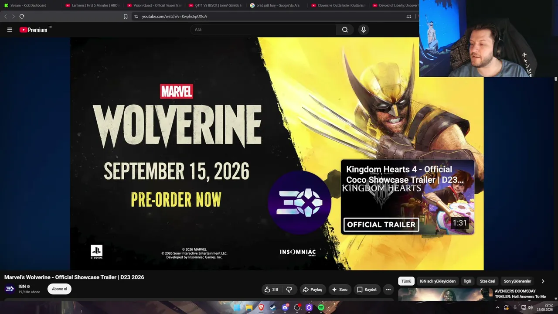Click the cast icon in the address bar

point(408,17)
